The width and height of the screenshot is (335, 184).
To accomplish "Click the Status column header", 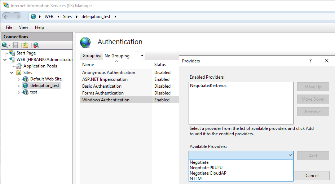I will [160, 65].
